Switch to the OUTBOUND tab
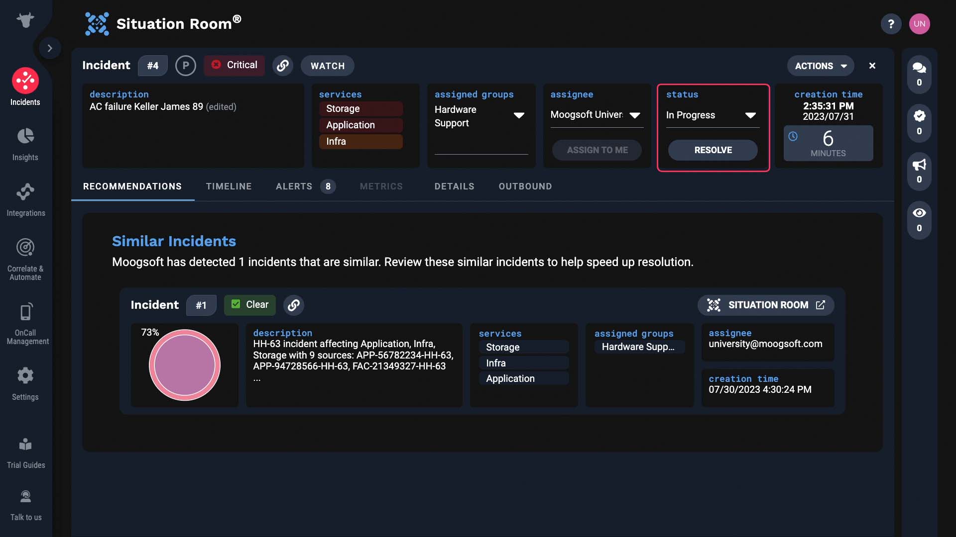956x537 pixels. (525, 186)
